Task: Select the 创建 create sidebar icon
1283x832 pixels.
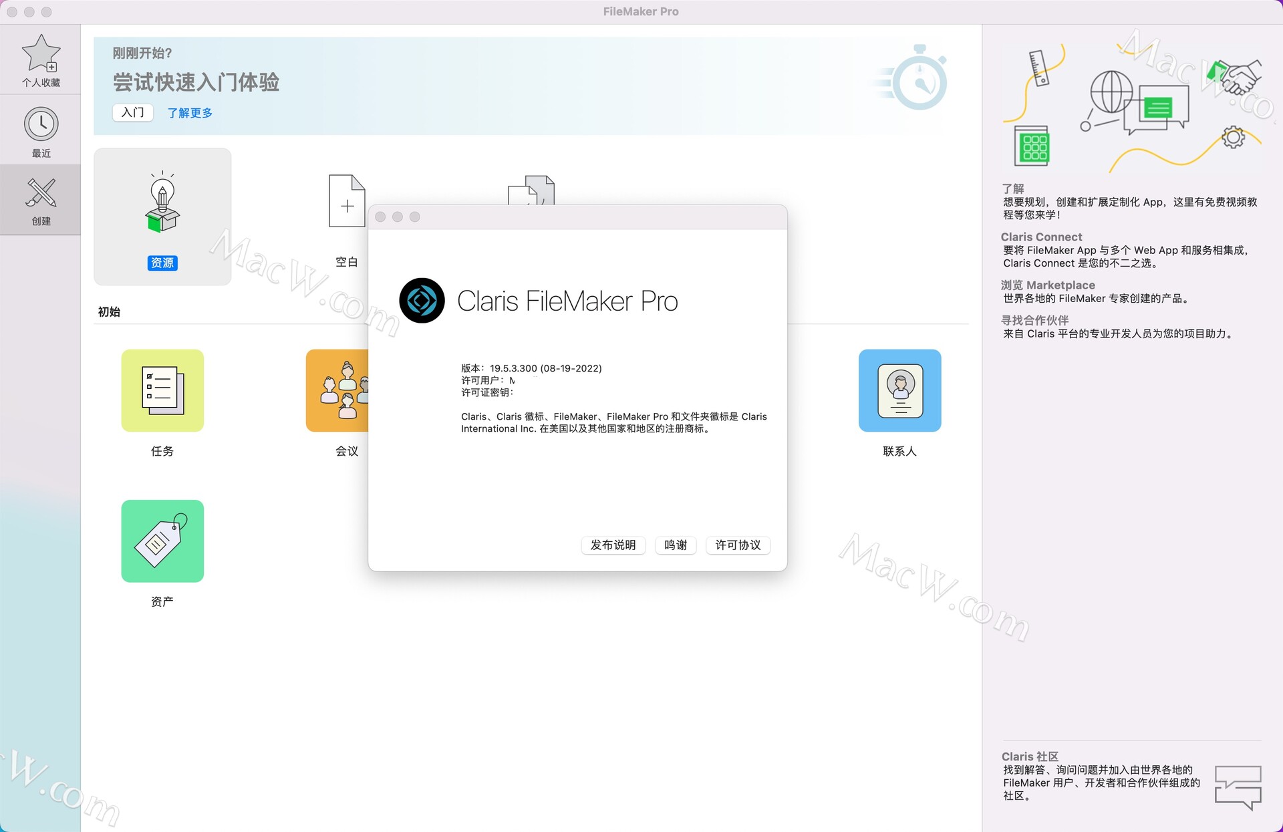Action: 41,194
